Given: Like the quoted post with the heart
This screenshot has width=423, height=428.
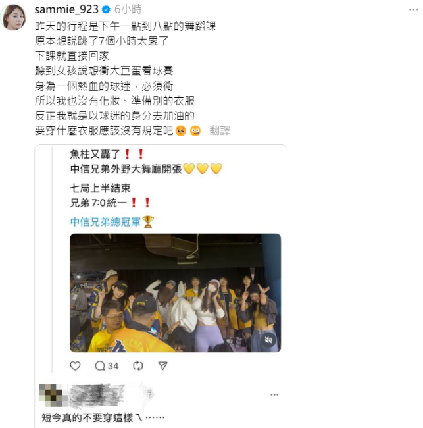Looking at the screenshot, I should (75, 365).
